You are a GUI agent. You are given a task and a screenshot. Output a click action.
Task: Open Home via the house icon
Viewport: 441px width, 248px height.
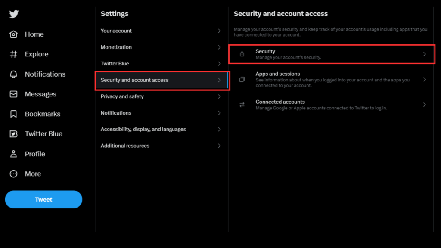click(x=14, y=34)
